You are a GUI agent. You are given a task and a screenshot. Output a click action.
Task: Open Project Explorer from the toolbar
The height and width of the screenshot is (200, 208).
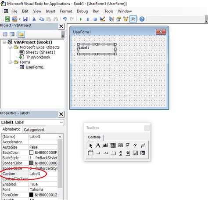click(111, 19)
